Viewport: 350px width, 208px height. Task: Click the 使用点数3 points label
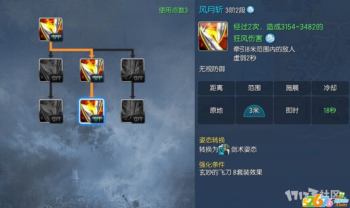[173, 10]
